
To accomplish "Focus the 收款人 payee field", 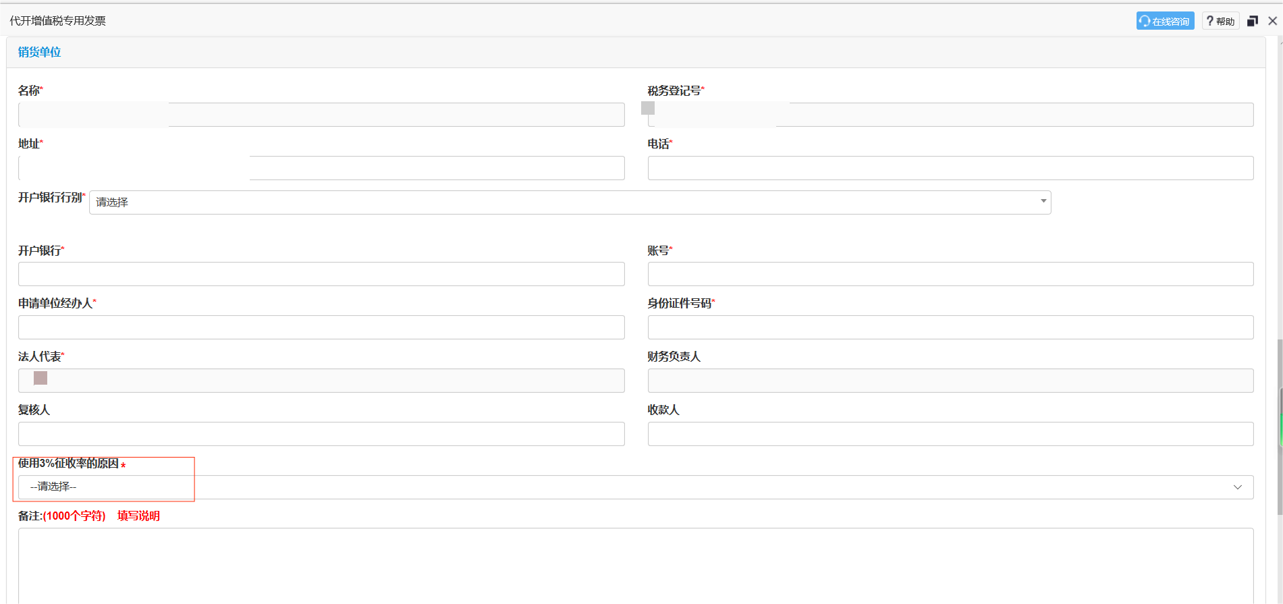I will (950, 434).
